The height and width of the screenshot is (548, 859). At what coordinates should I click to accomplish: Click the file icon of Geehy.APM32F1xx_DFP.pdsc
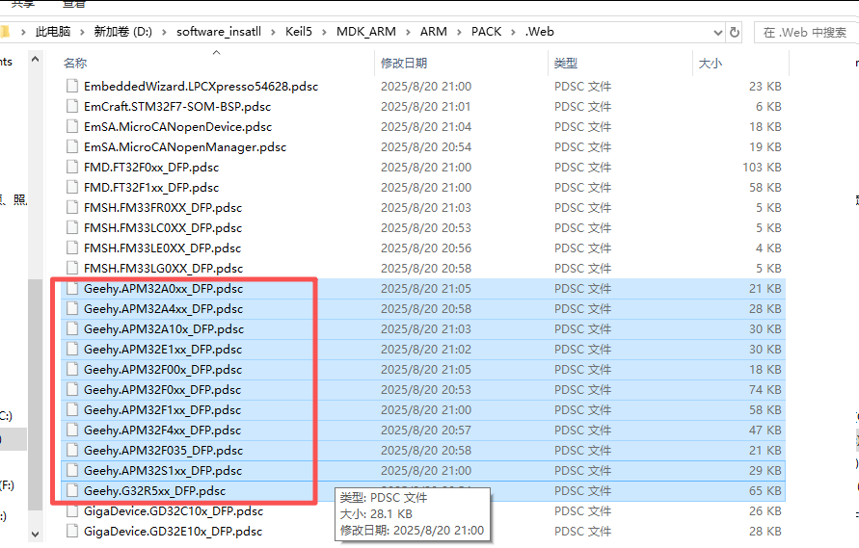tap(71, 410)
